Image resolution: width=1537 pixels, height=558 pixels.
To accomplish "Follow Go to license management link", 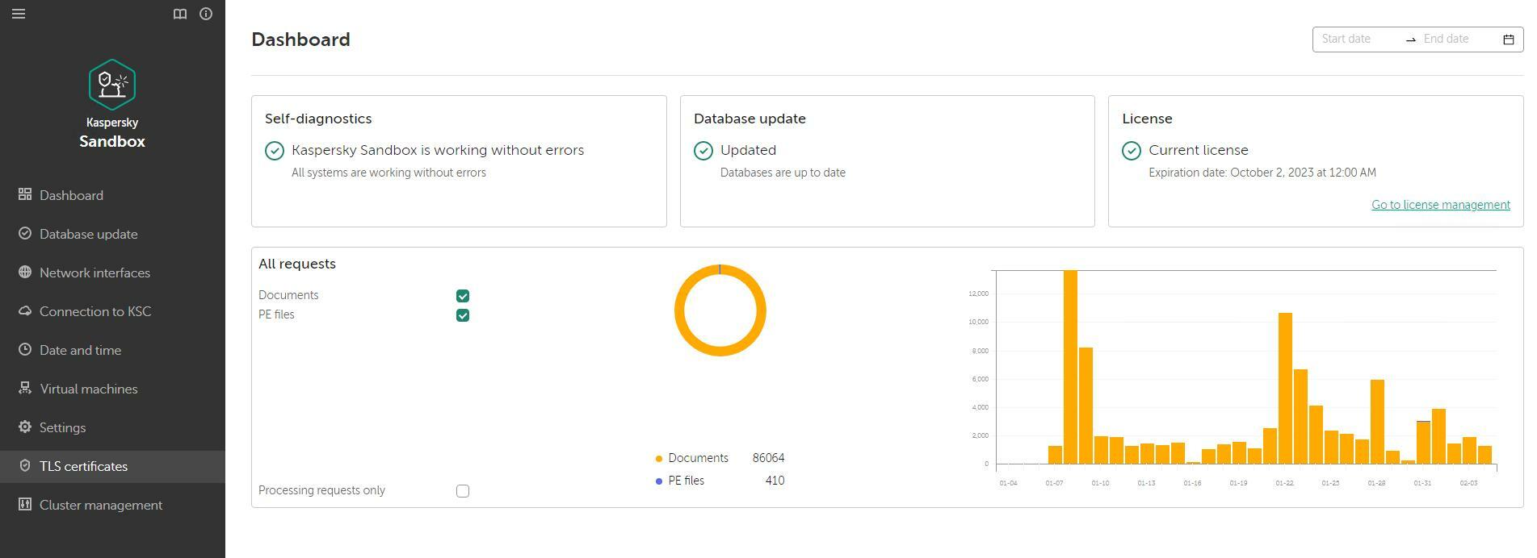I will point(1440,205).
